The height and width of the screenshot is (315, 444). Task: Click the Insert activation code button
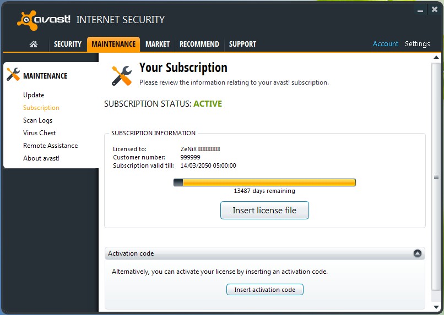pyautogui.click(x=265, y=290)
